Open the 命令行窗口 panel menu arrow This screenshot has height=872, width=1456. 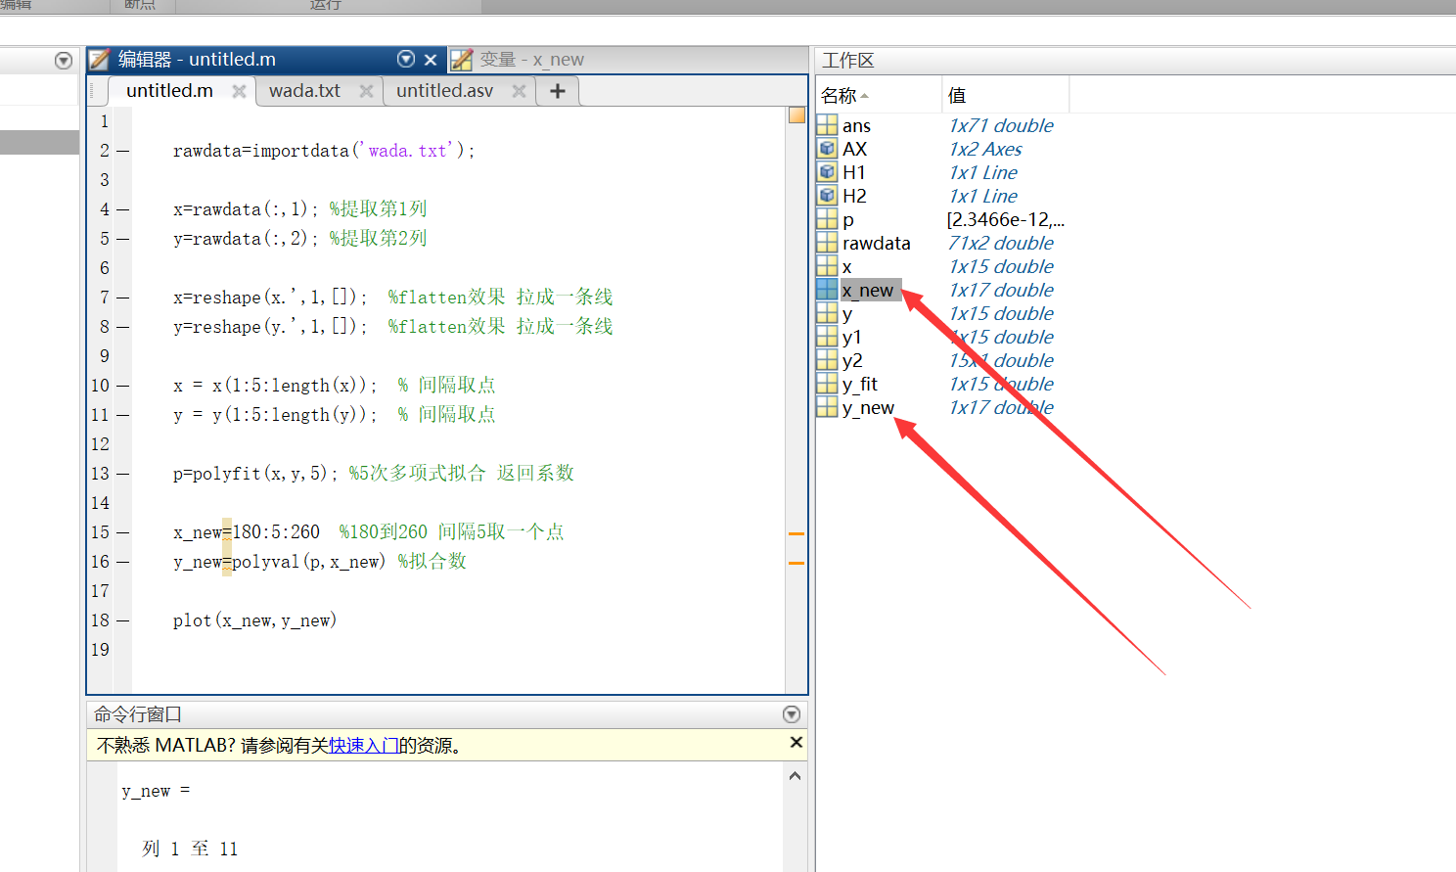(x=792, y=713)
